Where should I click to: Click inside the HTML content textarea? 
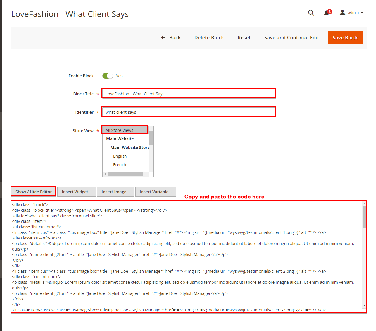pyautogui.click(x=187, y=257)
